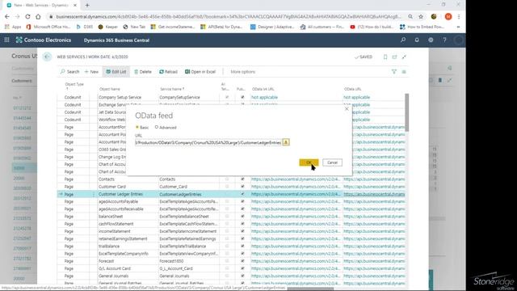Screen dimensions: 517x291
Task: Click the General Journals service name cell
Action: click(188, 276)
